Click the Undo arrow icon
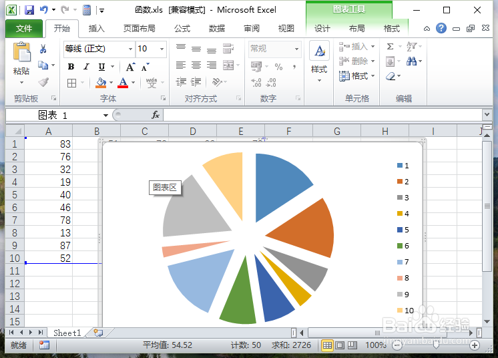 (44, 10)
